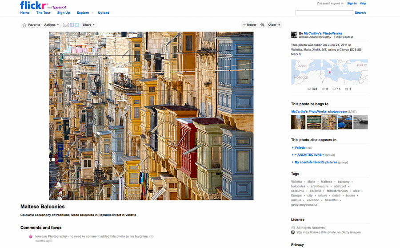
Task: Click the pink star next to Ioneanu Photography
Action: click(31, 236)
